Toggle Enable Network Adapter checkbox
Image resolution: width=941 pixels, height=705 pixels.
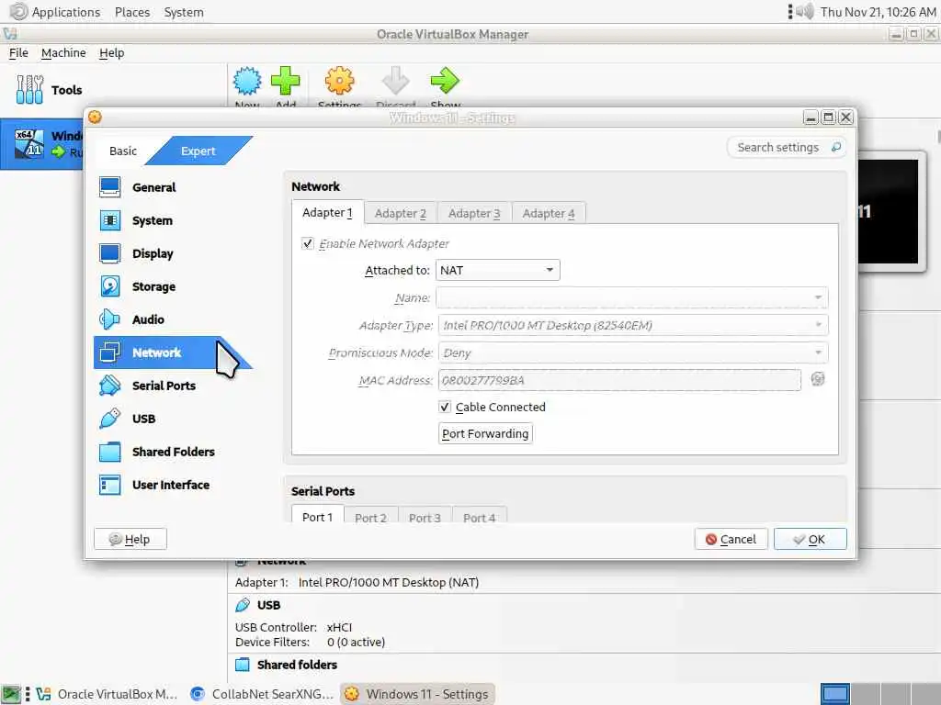click(307, 243)
